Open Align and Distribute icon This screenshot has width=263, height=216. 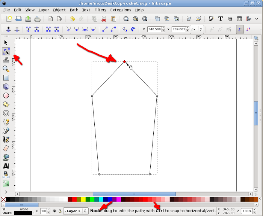pyautogui.click(x=249, y=19)
